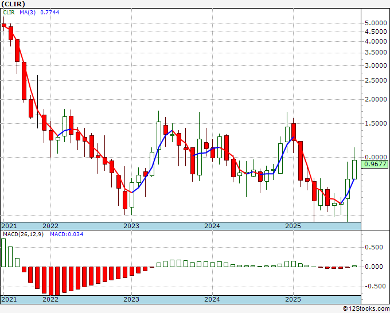390x313 pixels.
Task: Click the 3.5000 price axis label
Action: pyautogui.click(x=376, y=53)
